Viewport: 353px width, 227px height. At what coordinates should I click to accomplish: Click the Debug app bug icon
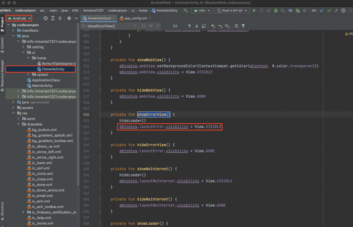pos(275,11)
